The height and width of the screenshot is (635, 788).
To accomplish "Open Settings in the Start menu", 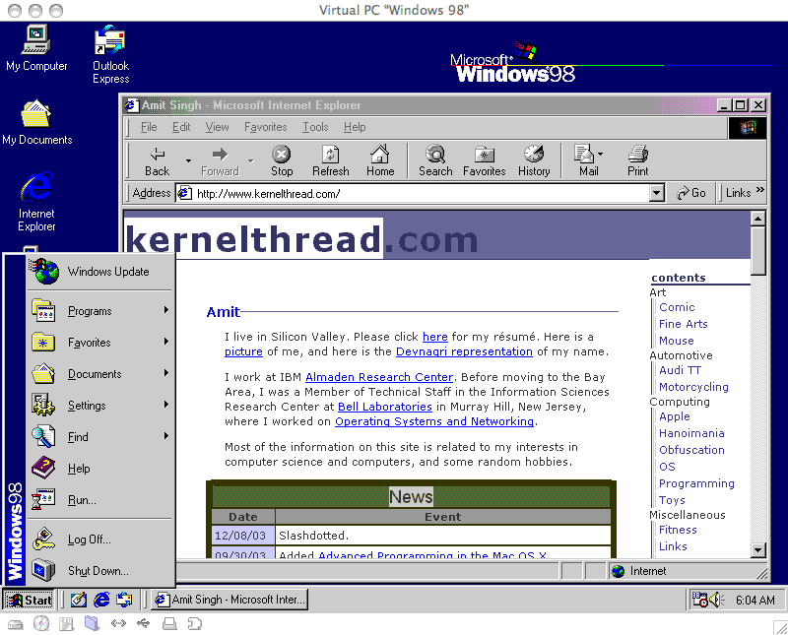I will (99, 405).
